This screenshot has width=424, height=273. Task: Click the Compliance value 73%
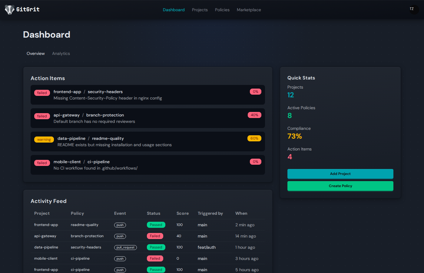(x=295, y=136)
